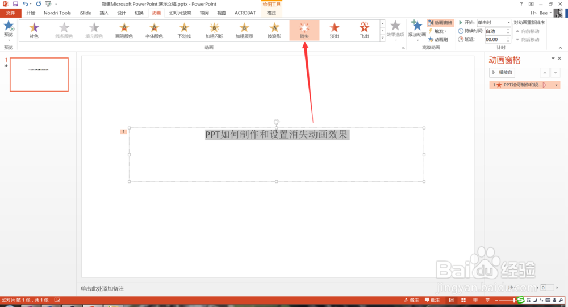Open the customize quick access toolbar dropdown

[56, 4]
